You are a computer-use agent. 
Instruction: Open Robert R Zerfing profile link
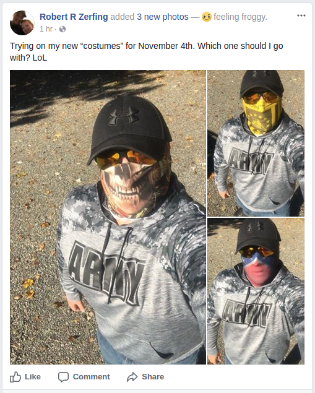coord(74,17)
